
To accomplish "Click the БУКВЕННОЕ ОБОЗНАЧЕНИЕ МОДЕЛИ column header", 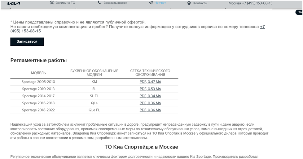I will click(94, 73).
